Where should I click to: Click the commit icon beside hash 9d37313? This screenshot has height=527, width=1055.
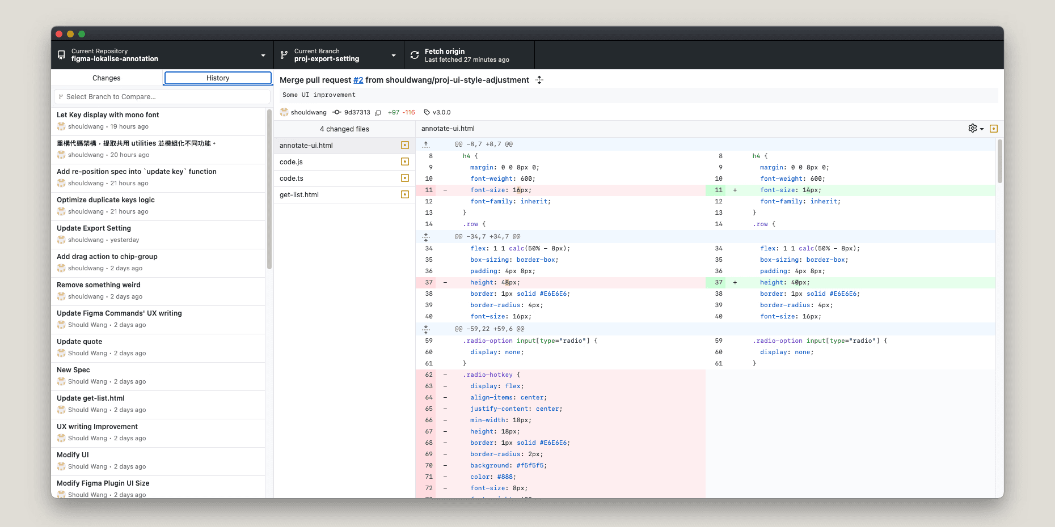(337, 112)
